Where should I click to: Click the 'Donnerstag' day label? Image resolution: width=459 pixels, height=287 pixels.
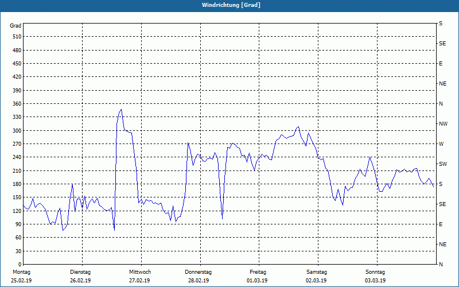pos(198,272)
